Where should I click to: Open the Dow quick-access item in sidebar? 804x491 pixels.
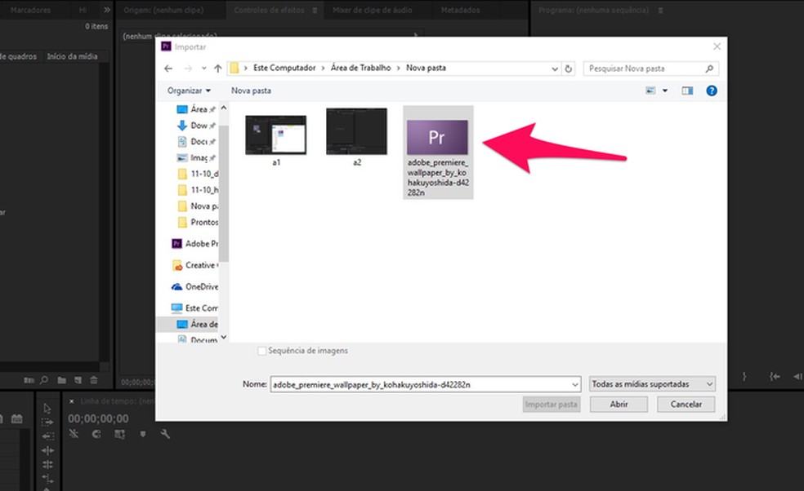(x=196, y=126)
